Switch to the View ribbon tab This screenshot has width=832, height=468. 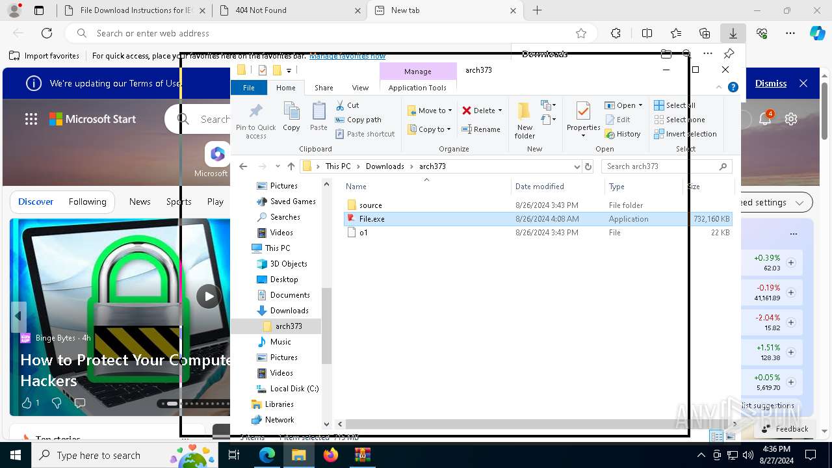360,88
